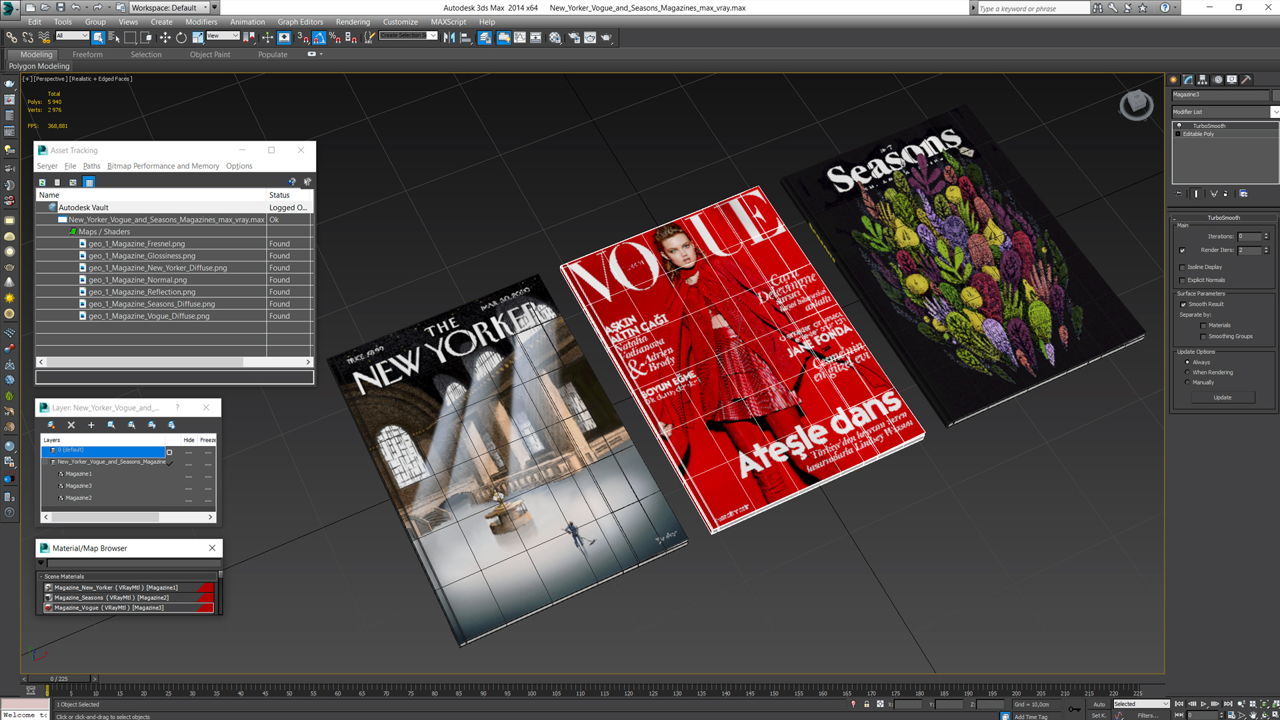Select Manually update radio button

click(1187, 382)
